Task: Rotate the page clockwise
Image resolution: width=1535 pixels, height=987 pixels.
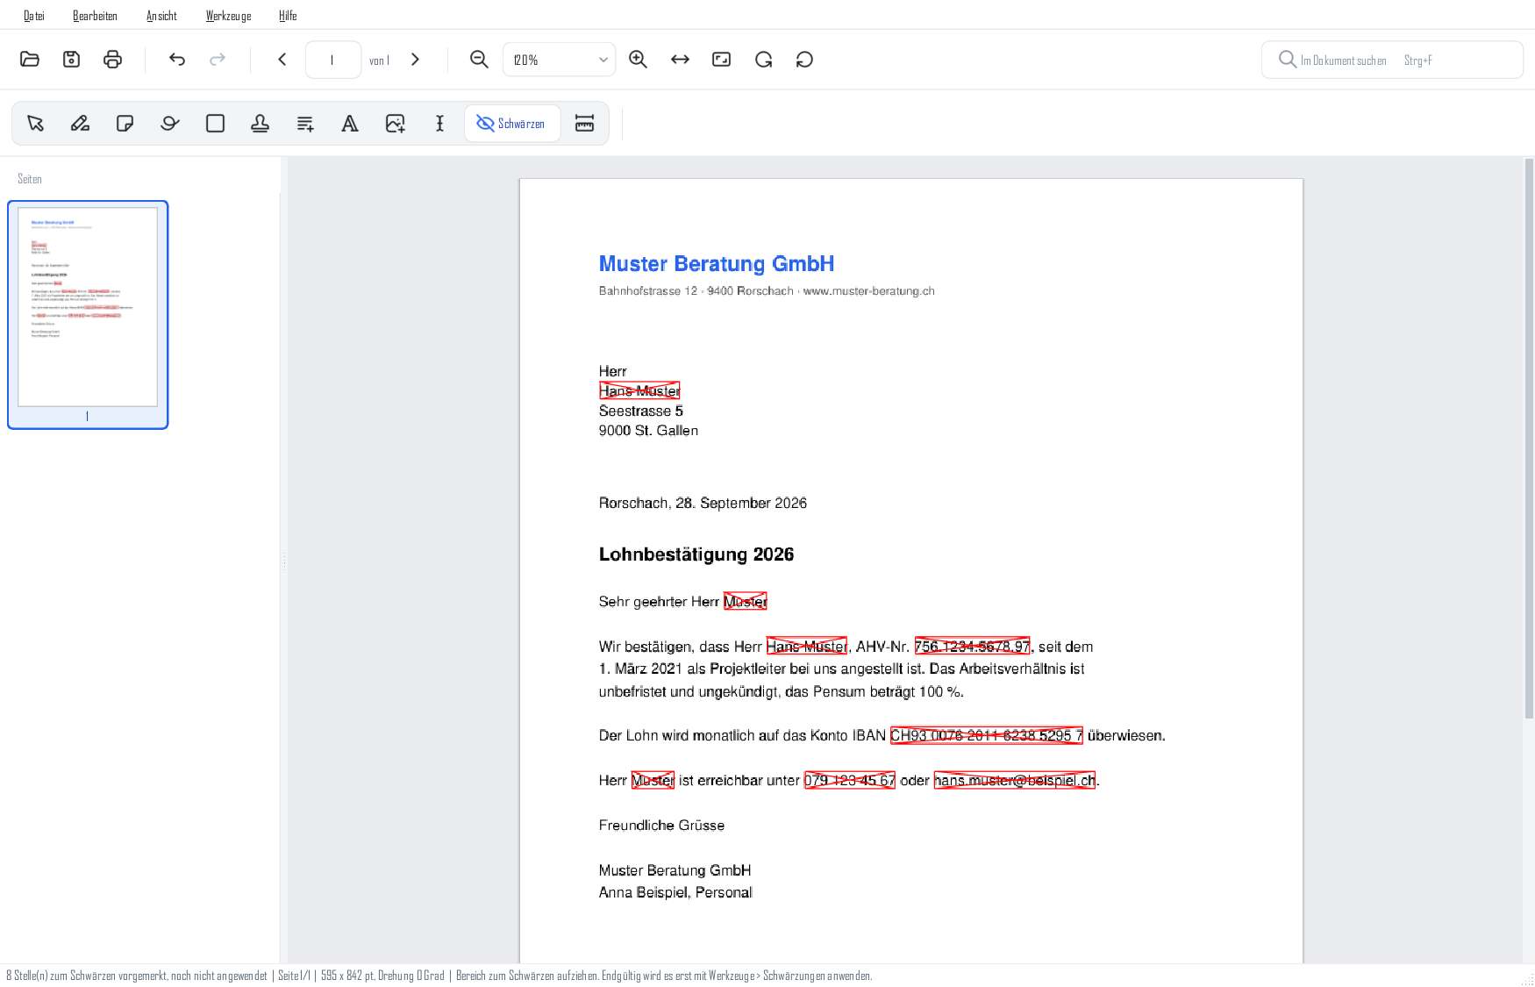Action: tap(763, 60)
